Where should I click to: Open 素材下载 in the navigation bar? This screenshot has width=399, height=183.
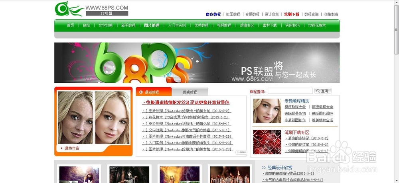click(270, 25)
